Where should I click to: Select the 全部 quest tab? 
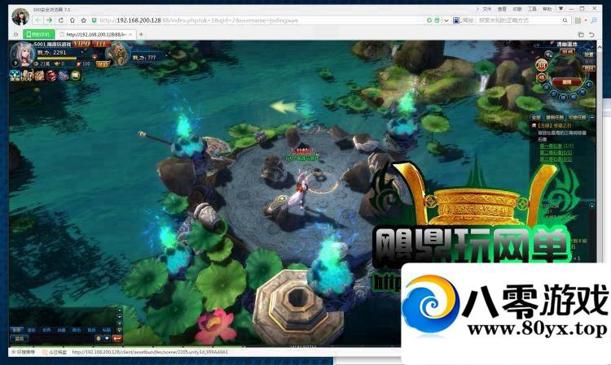[536, 117]
